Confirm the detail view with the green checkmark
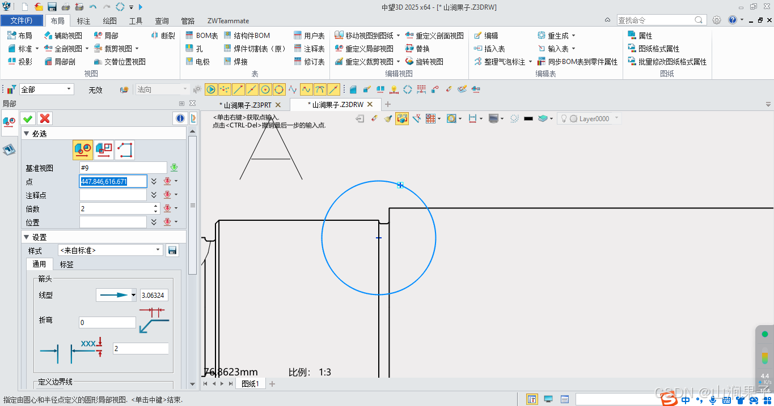 pyautogui.click(x=28, y=118)
